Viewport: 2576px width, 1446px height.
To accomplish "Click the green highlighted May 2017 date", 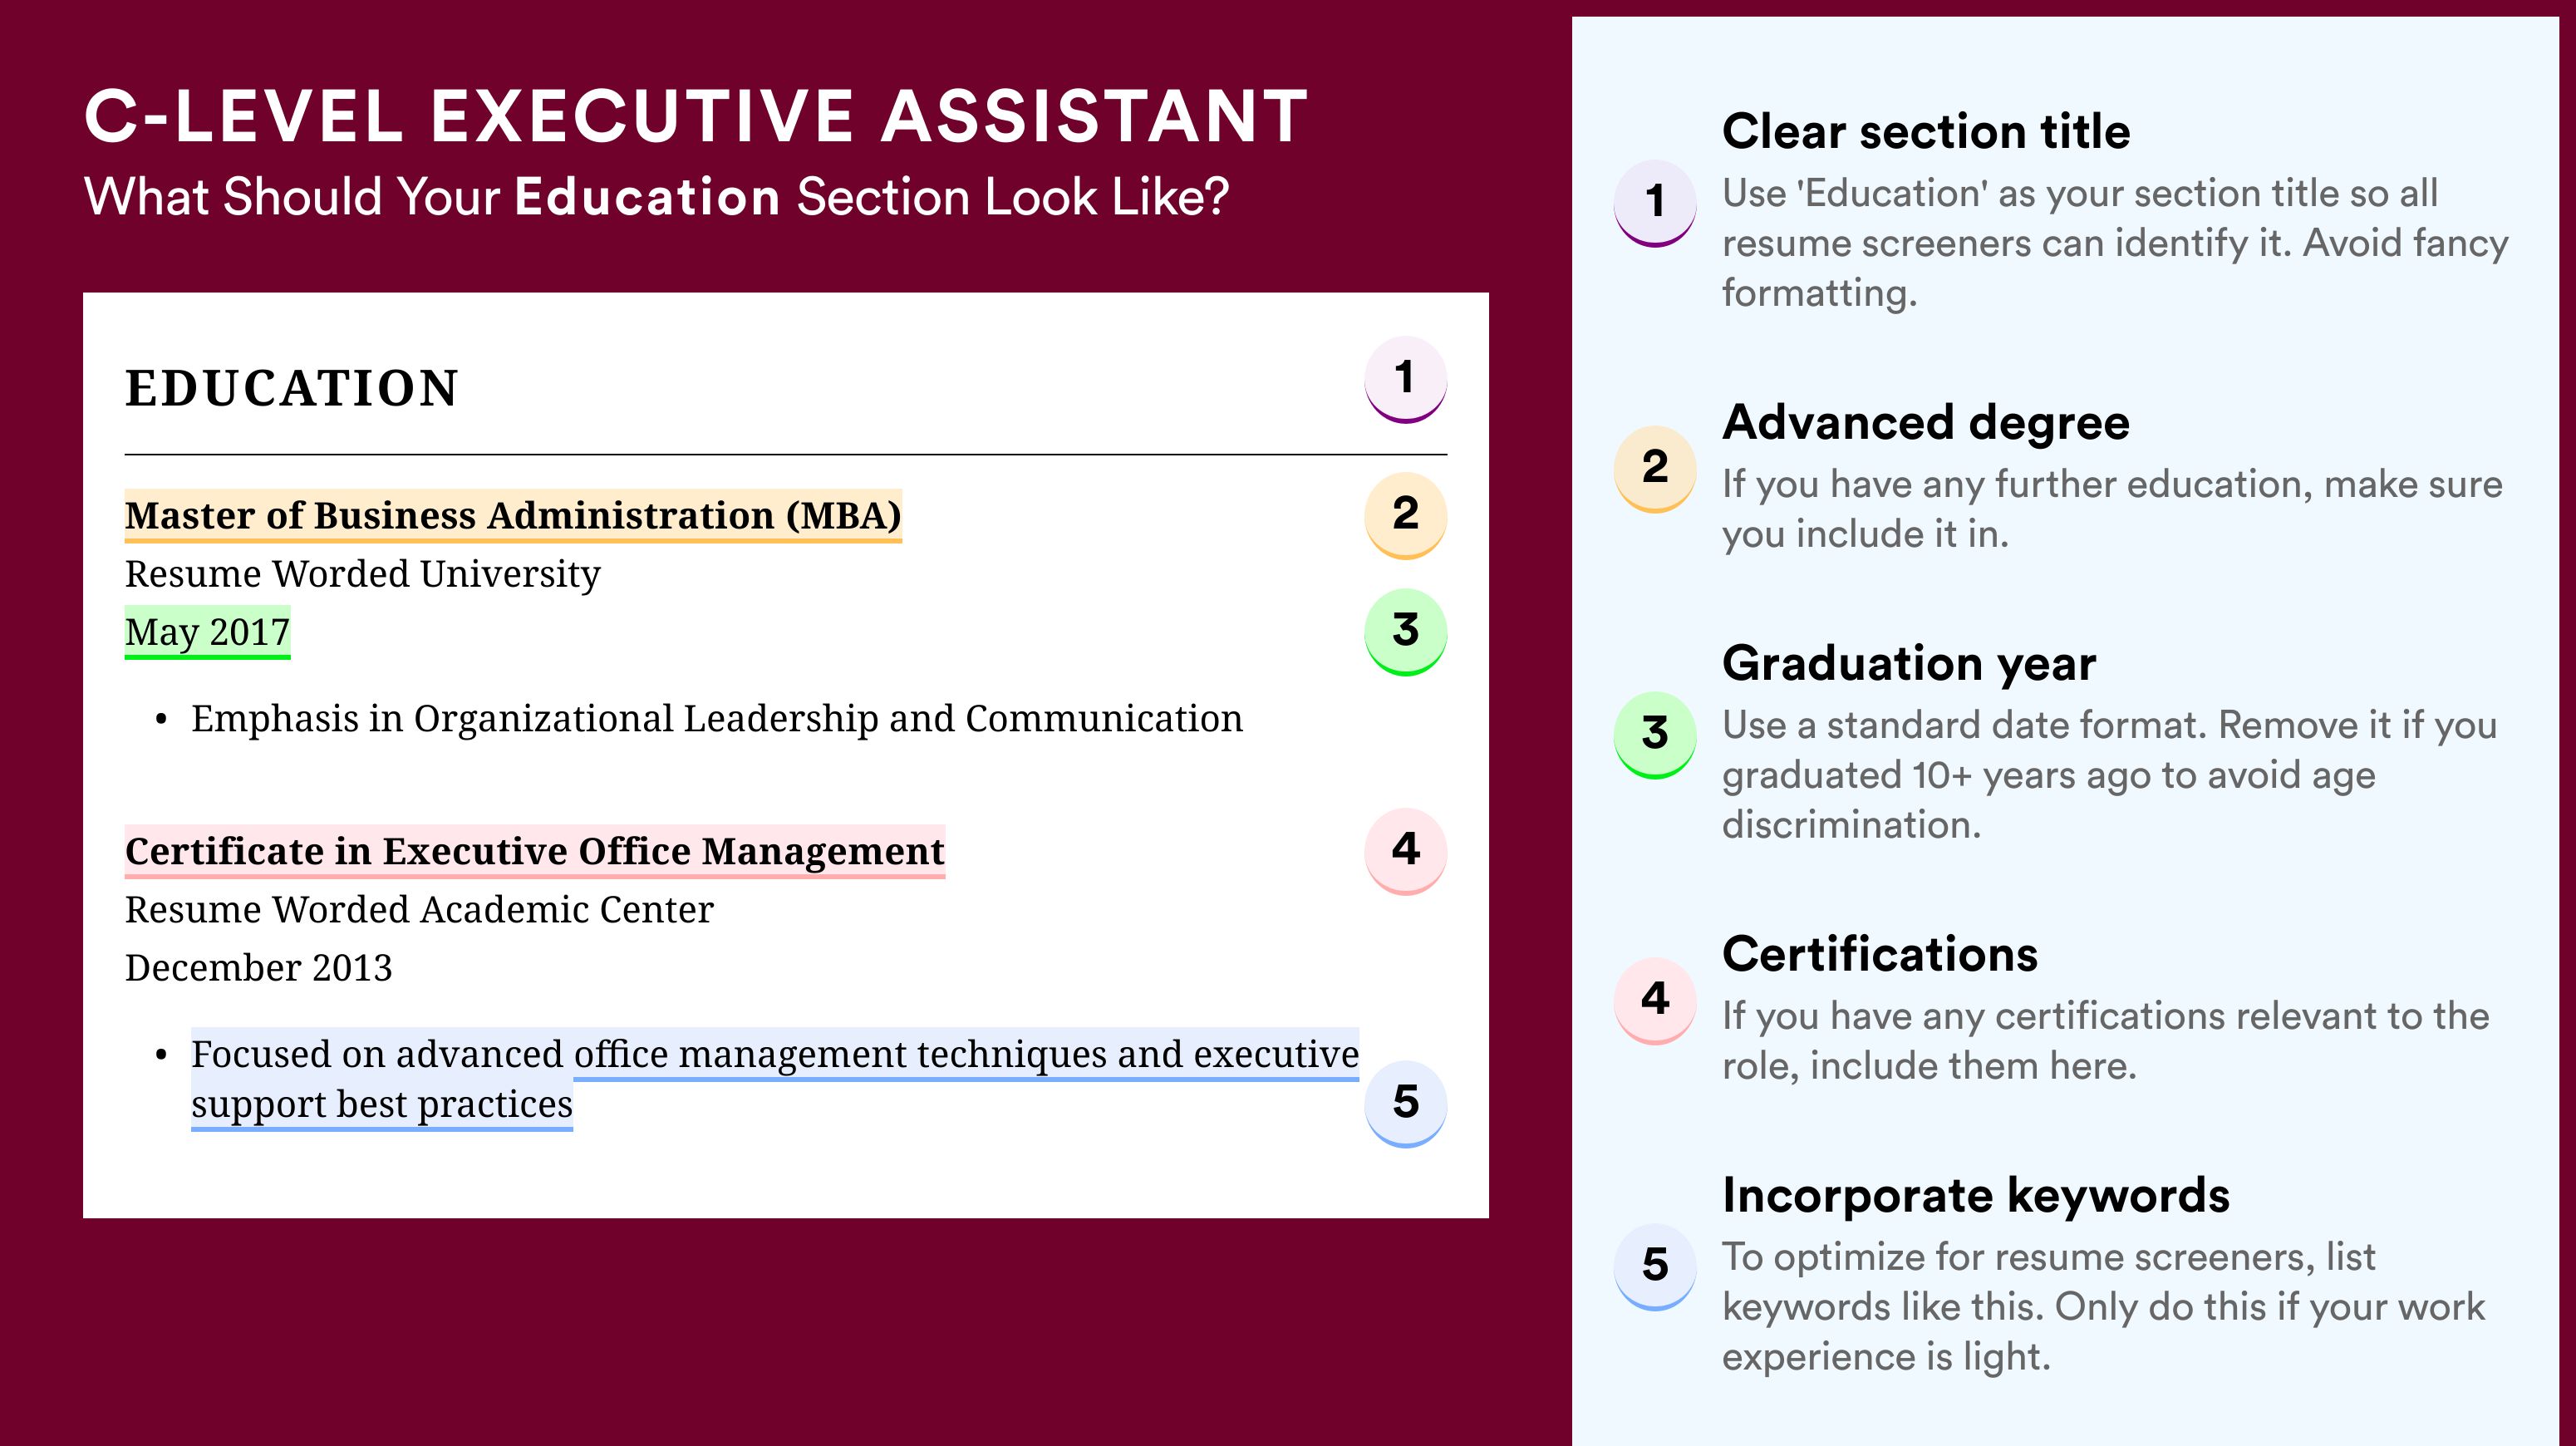I will pos(207,632).
